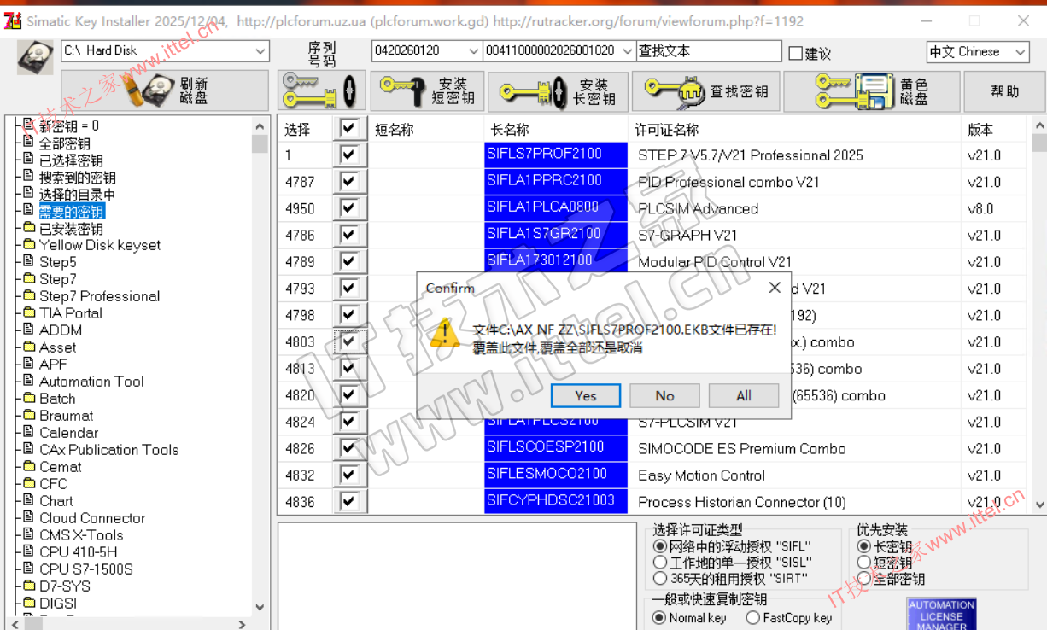This screenshot has width=1047, height=630.
Task: Click the 查找文本 search text field
Action: point(708,51)
